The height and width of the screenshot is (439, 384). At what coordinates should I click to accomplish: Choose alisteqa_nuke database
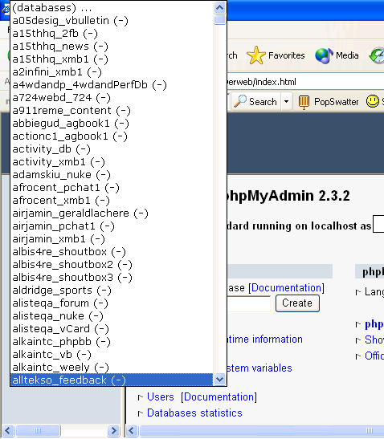click(x=112, y=317)
